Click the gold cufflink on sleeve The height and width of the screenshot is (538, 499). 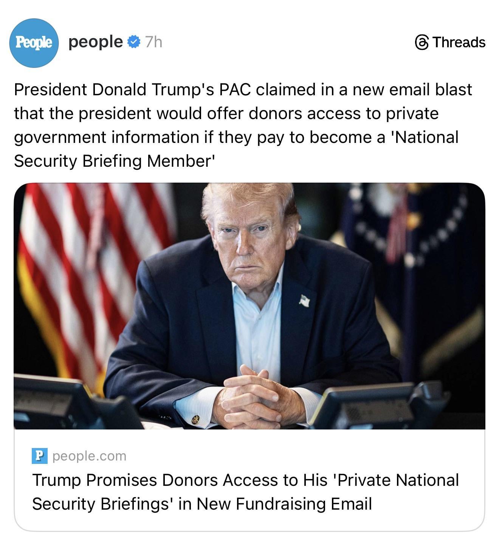pyautogui.click(x=195, y=419)
